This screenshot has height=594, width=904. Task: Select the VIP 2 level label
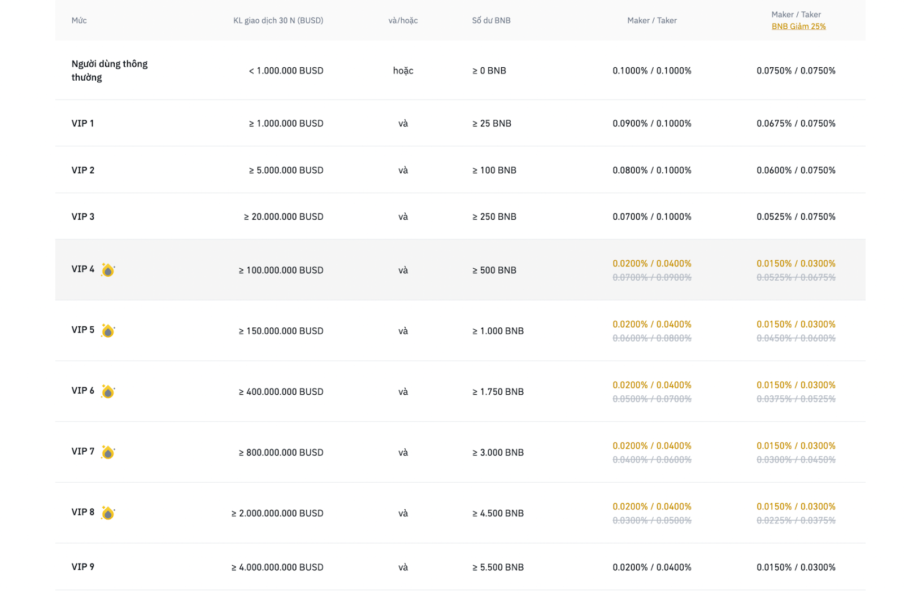click(x=82, y=170)
